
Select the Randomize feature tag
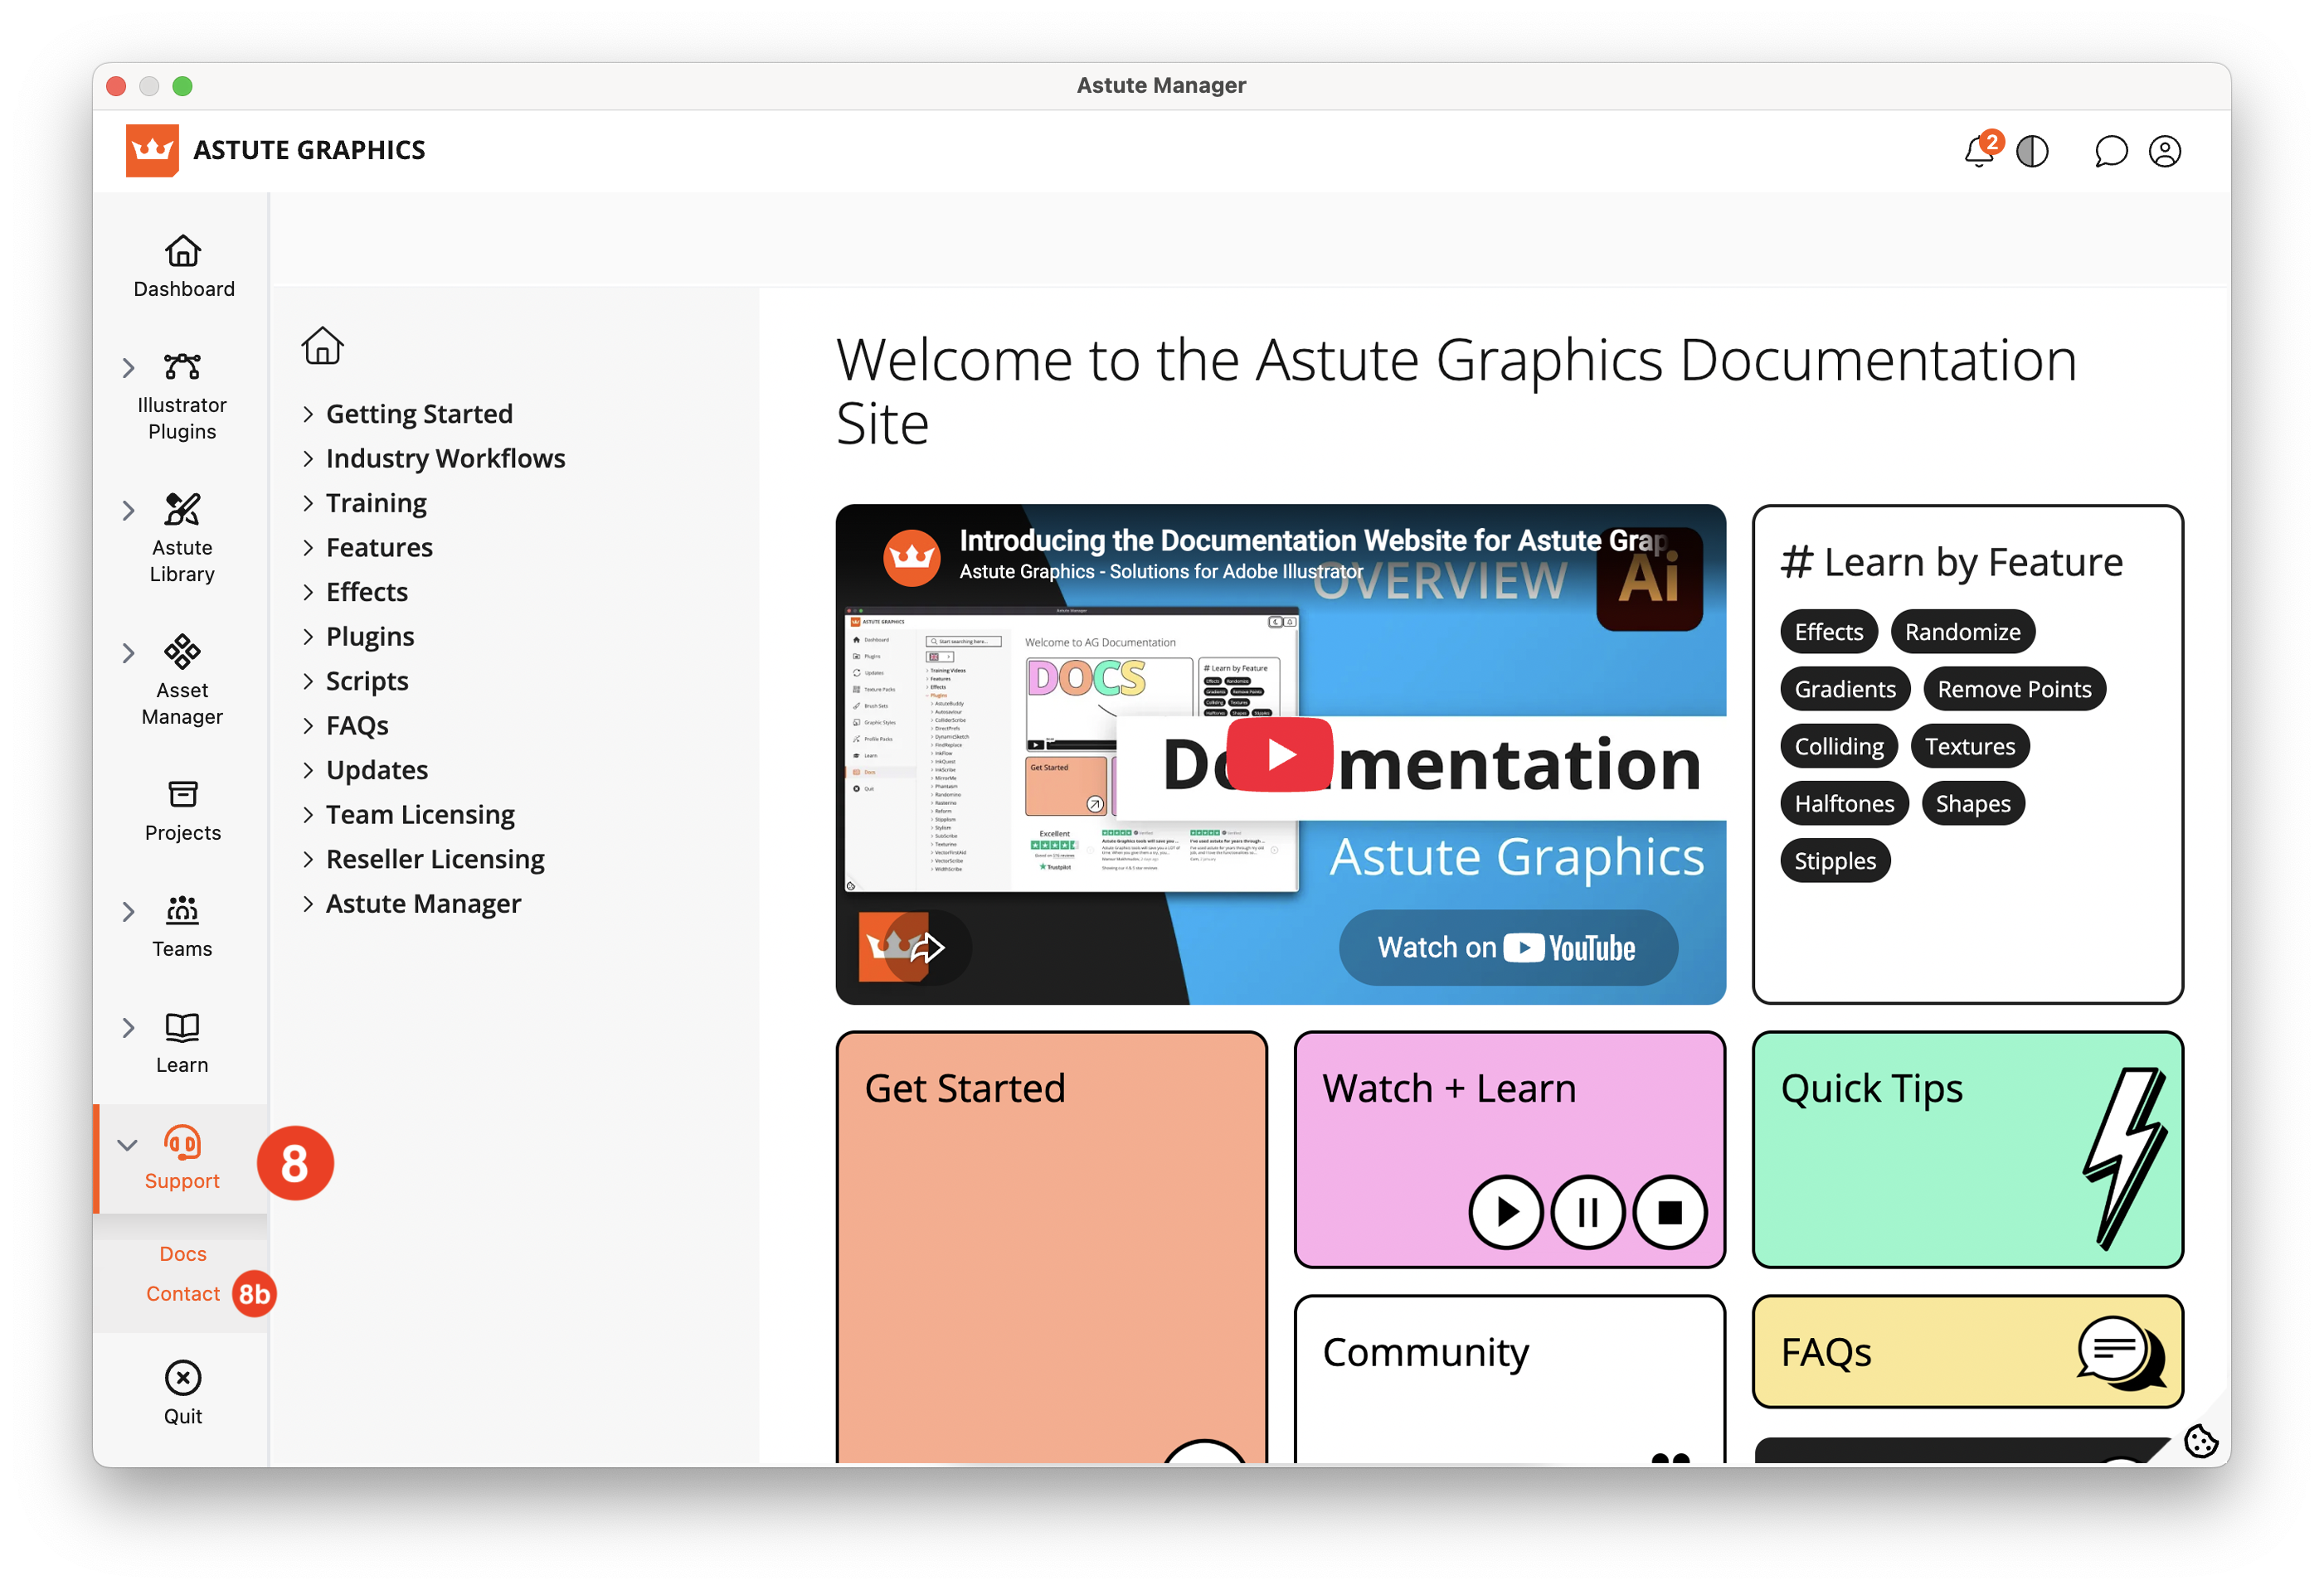tap(1962, 632)
